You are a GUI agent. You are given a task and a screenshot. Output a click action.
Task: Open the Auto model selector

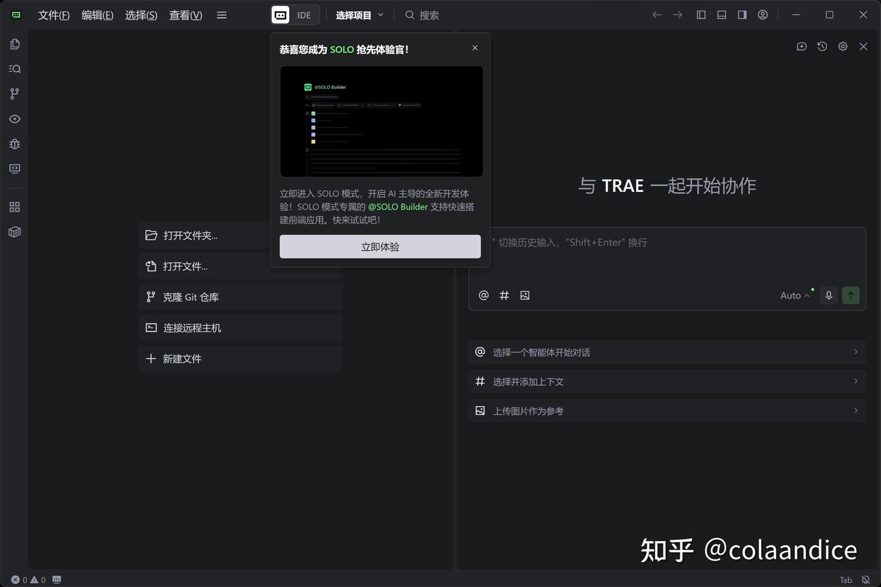tap(794, 295)
